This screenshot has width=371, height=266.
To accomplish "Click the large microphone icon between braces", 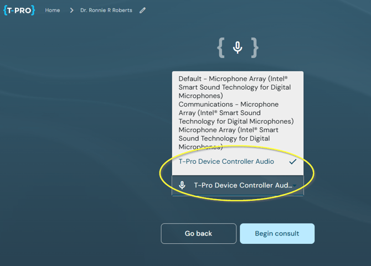I will pos(238,48).
